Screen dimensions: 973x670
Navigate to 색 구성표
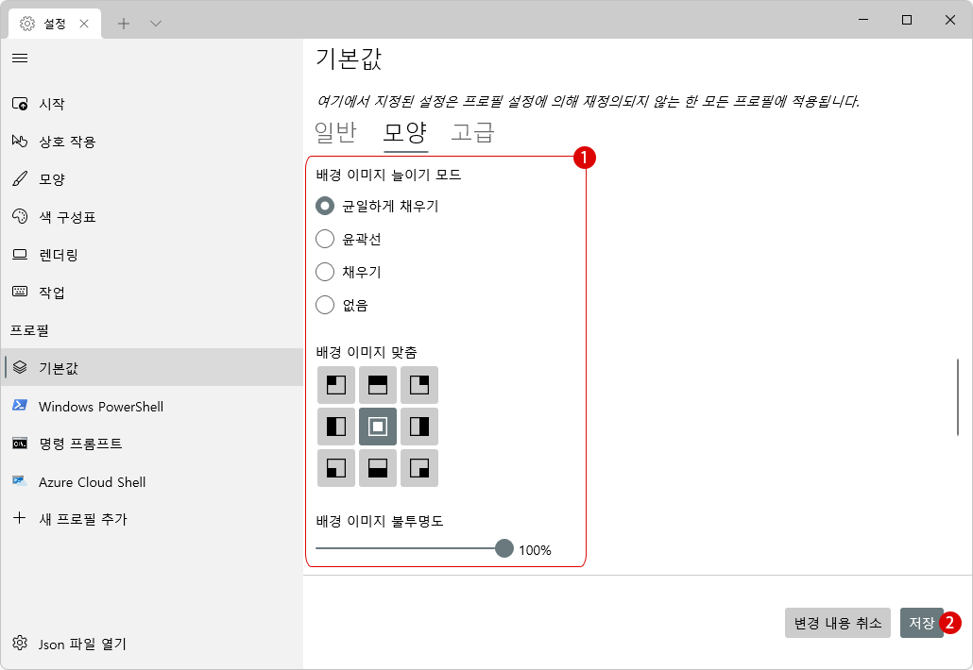(152, 217)
